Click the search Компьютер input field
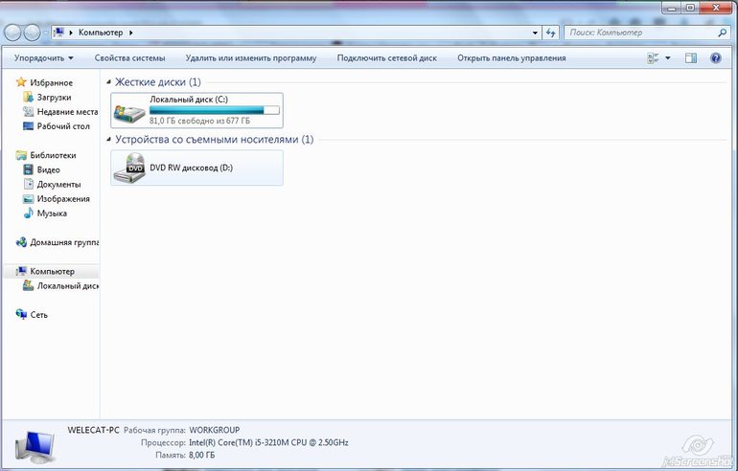The image size is (738, 471). tap(637, 33)
